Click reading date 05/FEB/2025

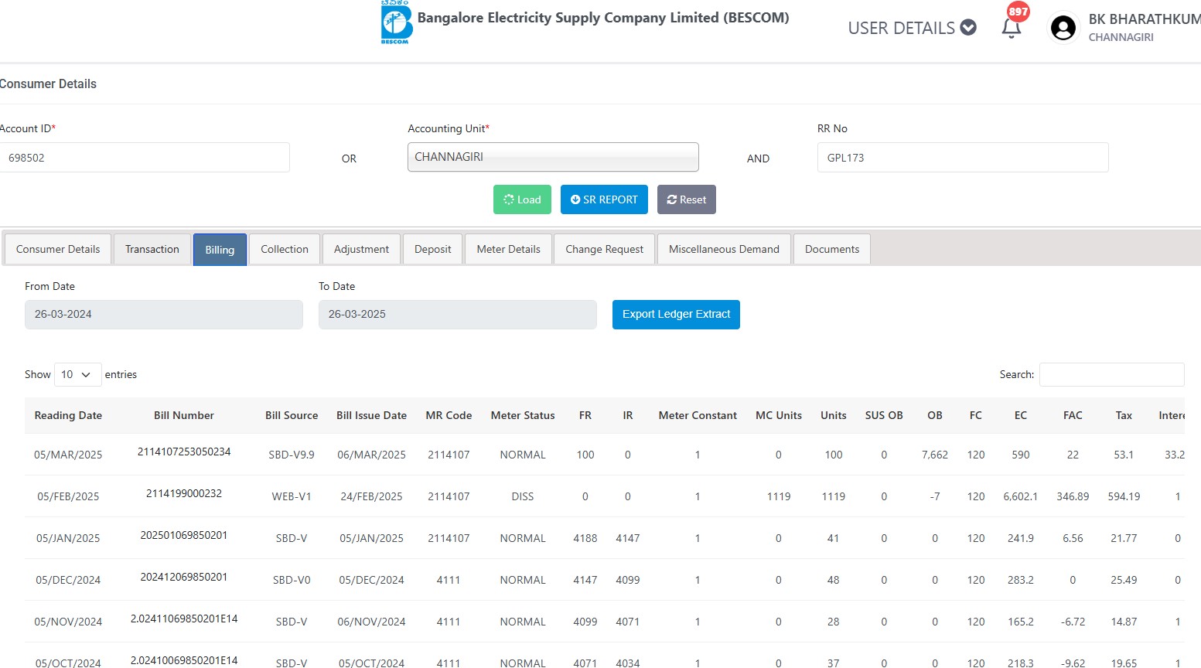click(x=68, y=496)
